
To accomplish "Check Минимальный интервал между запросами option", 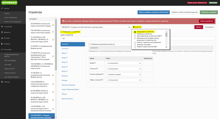I will point(135,38).
